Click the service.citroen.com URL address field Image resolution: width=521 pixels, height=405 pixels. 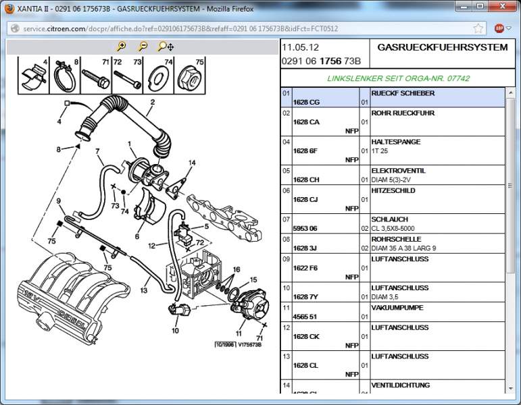[246, 28]
